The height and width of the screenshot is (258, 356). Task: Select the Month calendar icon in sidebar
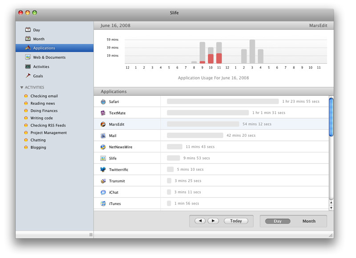(28, 39)
